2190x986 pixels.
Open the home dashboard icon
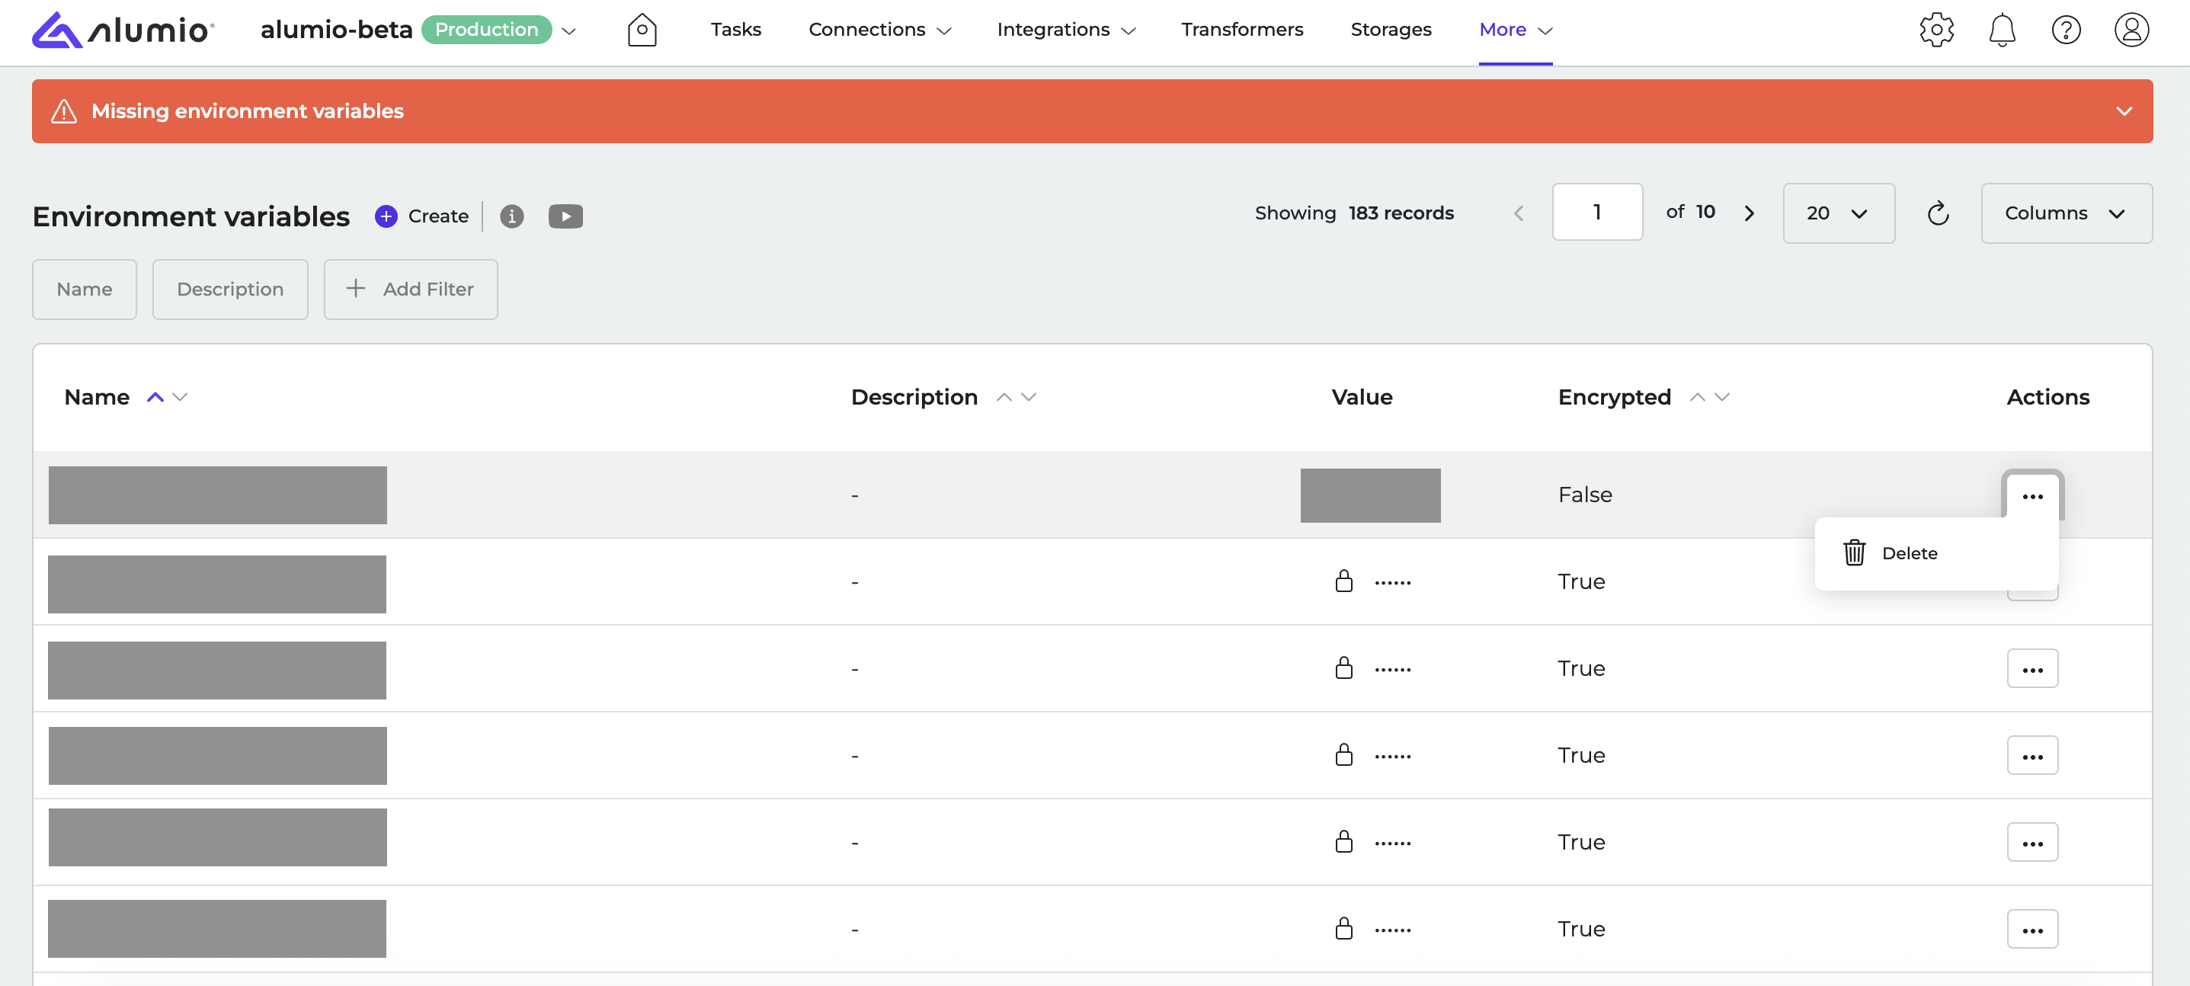coord(642,30)
